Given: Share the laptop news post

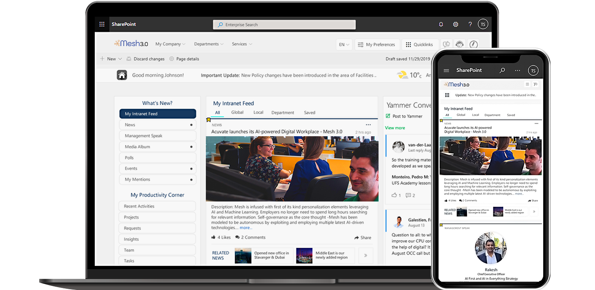Looking at the screenshot, I should tap(363, 237).
